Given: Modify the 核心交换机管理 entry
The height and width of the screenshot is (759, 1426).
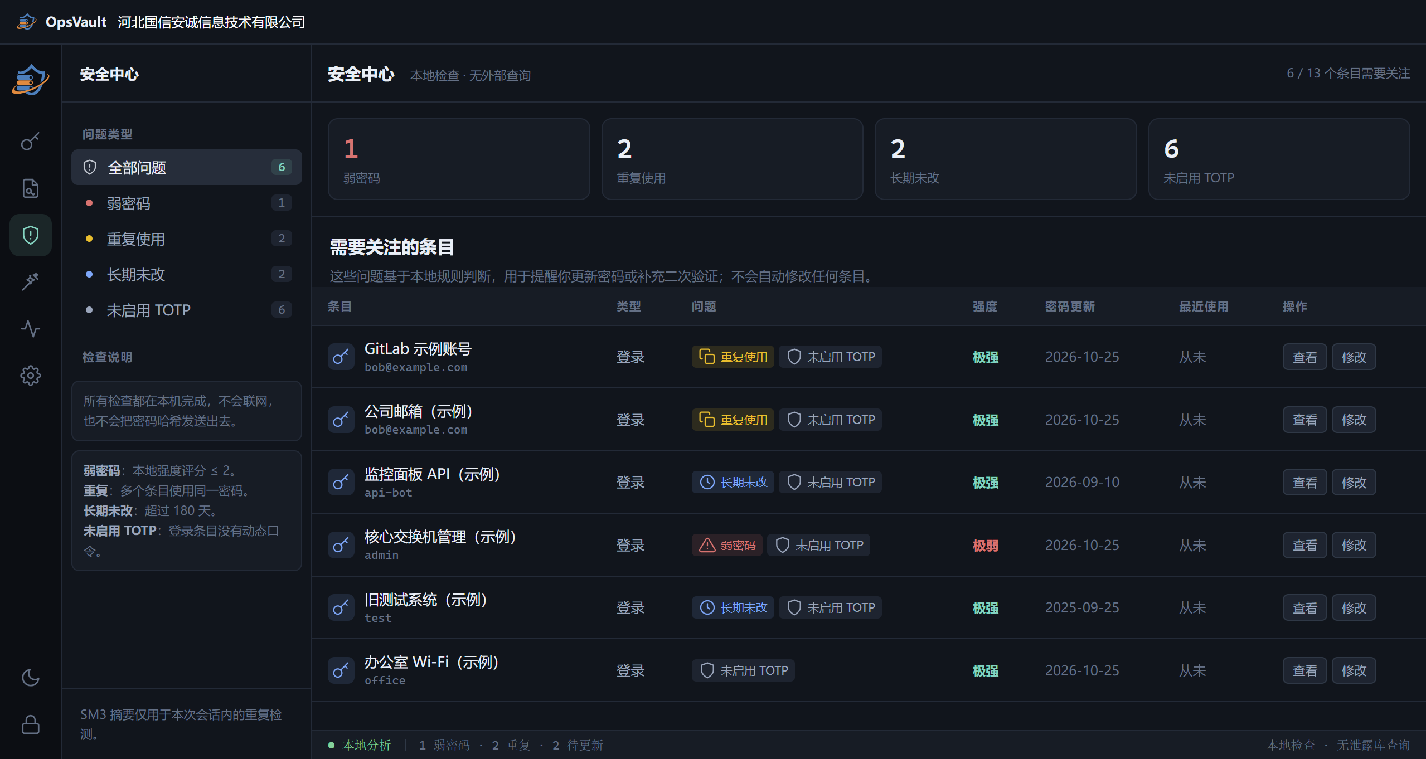Looking at the screenshot, I should 1354,545.
